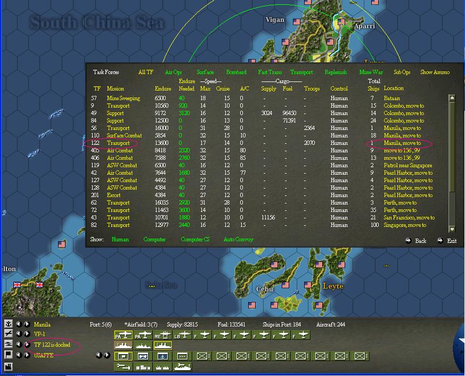Click the ships in port silhouettes icon

tap(162, 367)
